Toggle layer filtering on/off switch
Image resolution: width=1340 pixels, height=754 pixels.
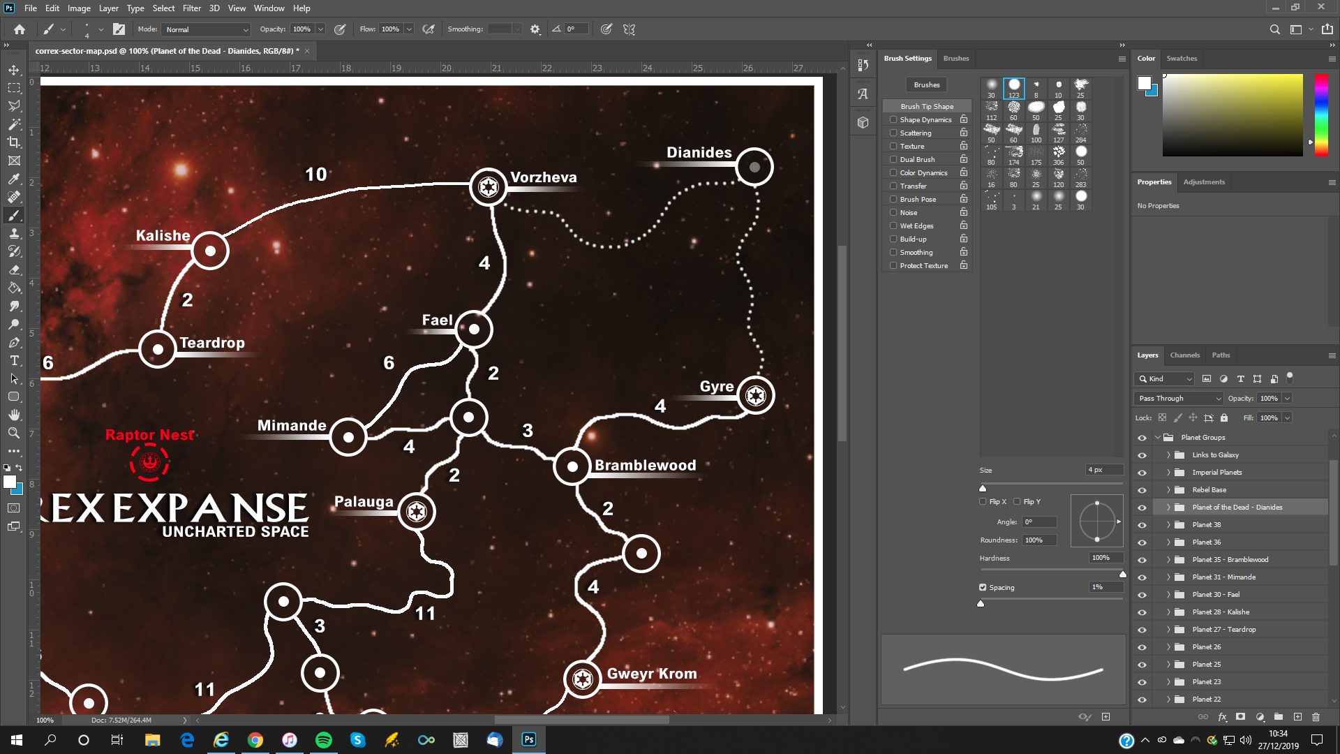pyautogui.click(x=1290, y=377)
